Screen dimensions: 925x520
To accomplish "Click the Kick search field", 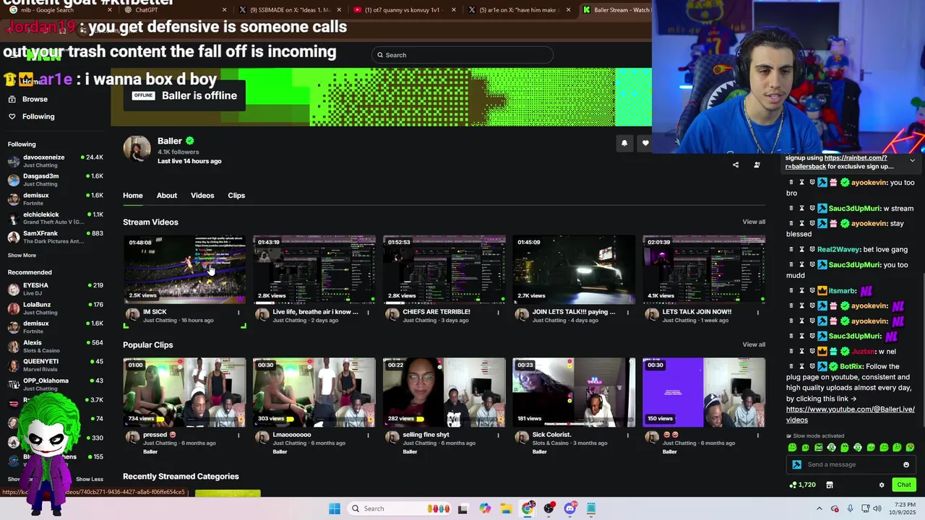I will (x=462, y=55).
